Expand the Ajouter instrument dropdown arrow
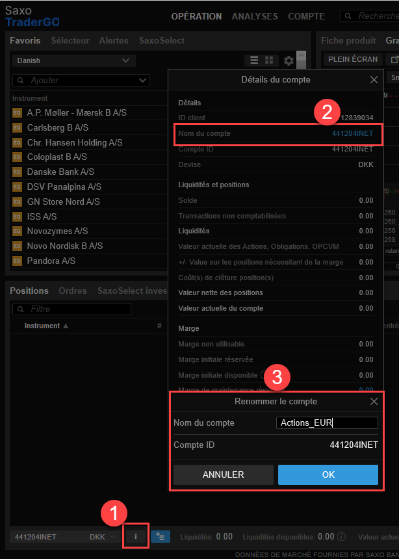Image resolution: width=399 pixels, height=559 pixels. pos(142,80)
